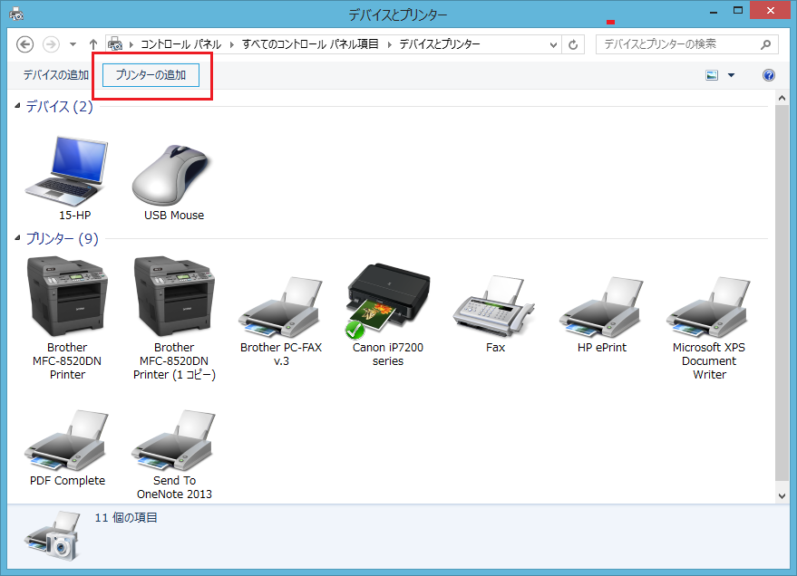Click the details pane printer-camera icon
The height and width of the screenshot is (576, 797).
(x=53, y=535)
